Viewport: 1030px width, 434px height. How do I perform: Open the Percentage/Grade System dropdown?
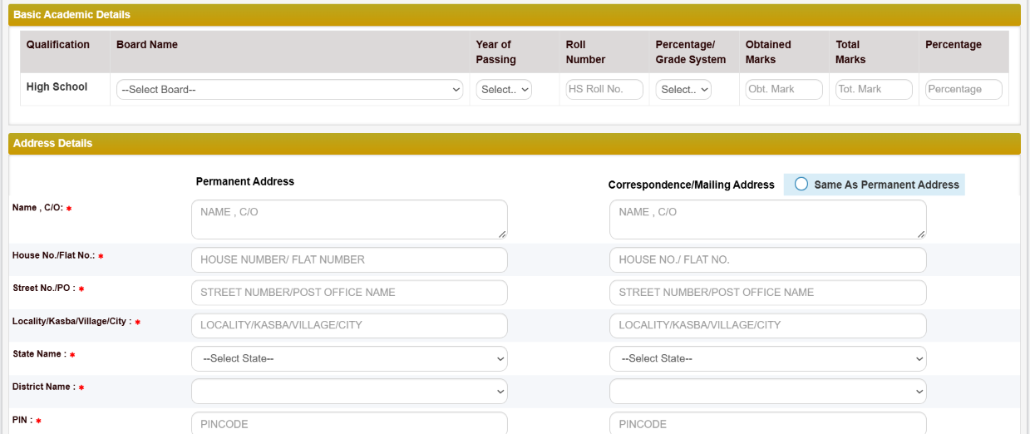[x=683, y=90]
